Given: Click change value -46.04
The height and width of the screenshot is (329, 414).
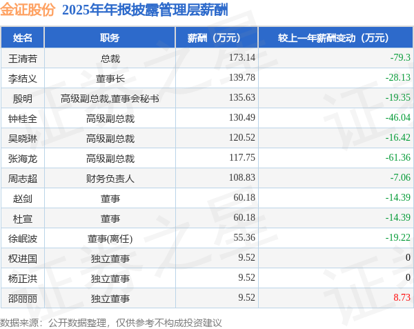Looking at the screenshot, I should [398, 117].
